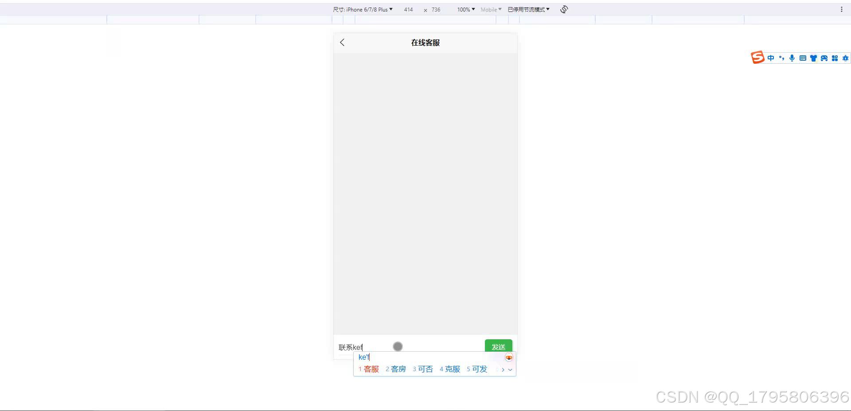Edit the viewport height value 736

(436, 9)
